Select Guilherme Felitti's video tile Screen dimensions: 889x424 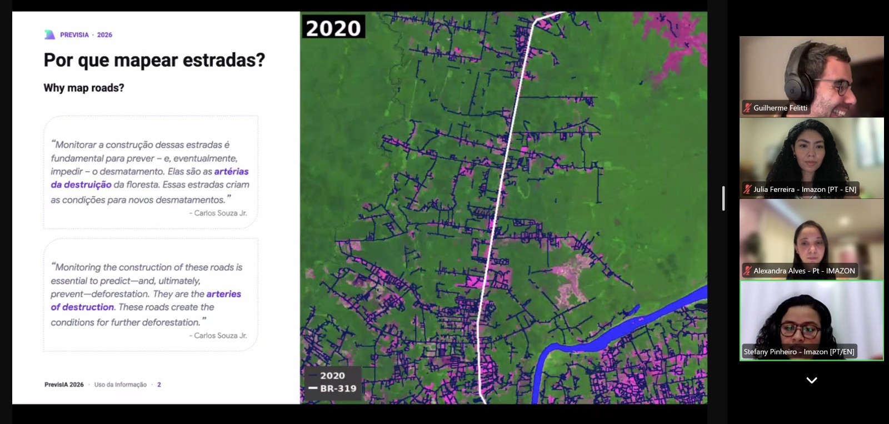point(812,77)
